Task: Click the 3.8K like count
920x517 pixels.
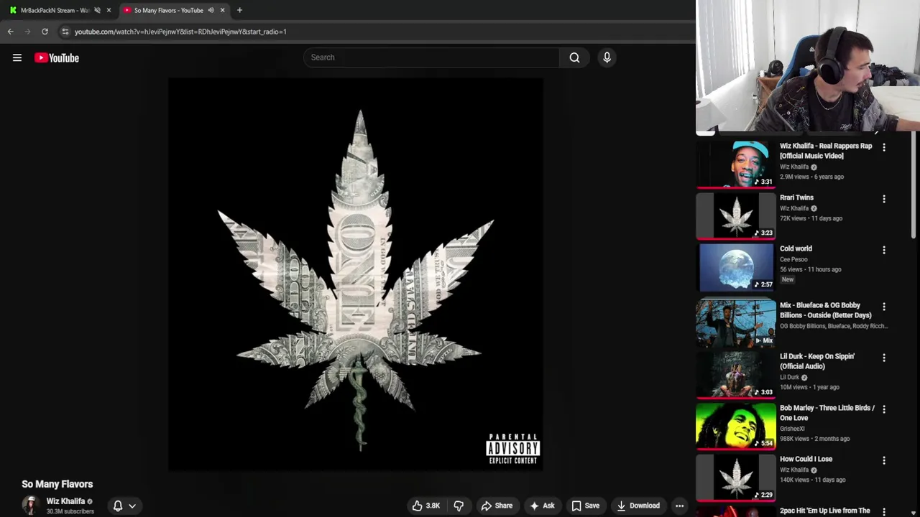Action: point(433,506)
